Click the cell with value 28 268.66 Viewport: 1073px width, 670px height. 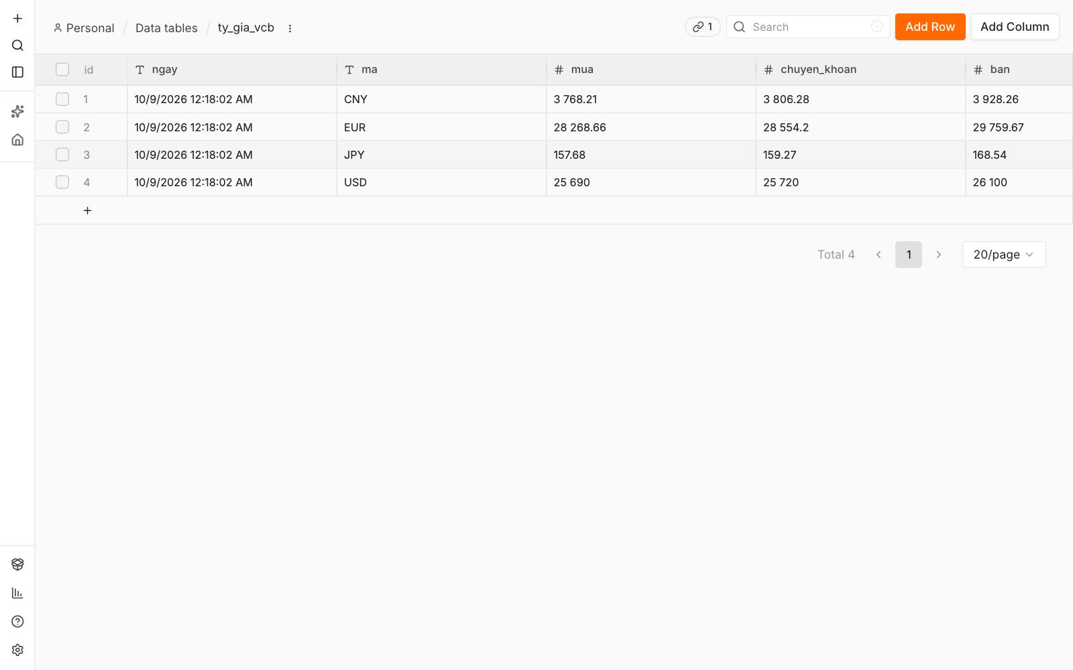coord(651,127)
